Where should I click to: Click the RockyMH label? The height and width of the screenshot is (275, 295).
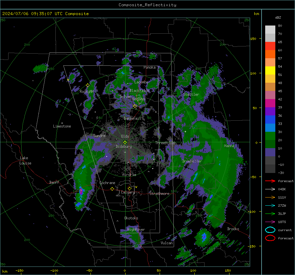[87, 92]
